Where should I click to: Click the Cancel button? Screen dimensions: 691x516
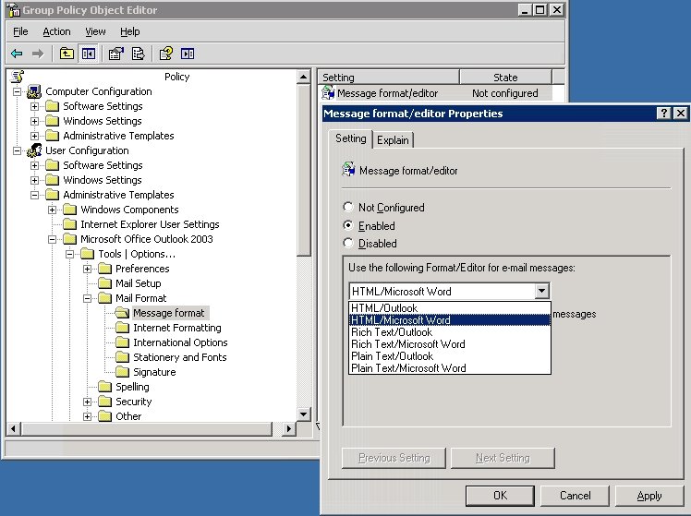tap(575, 496)
